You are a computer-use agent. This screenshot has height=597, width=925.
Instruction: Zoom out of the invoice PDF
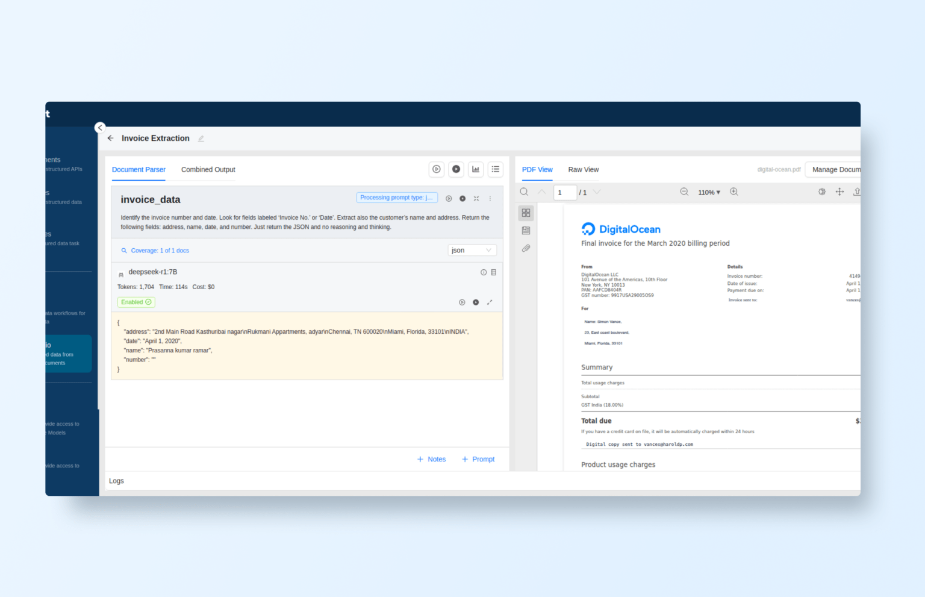point(684,192)
